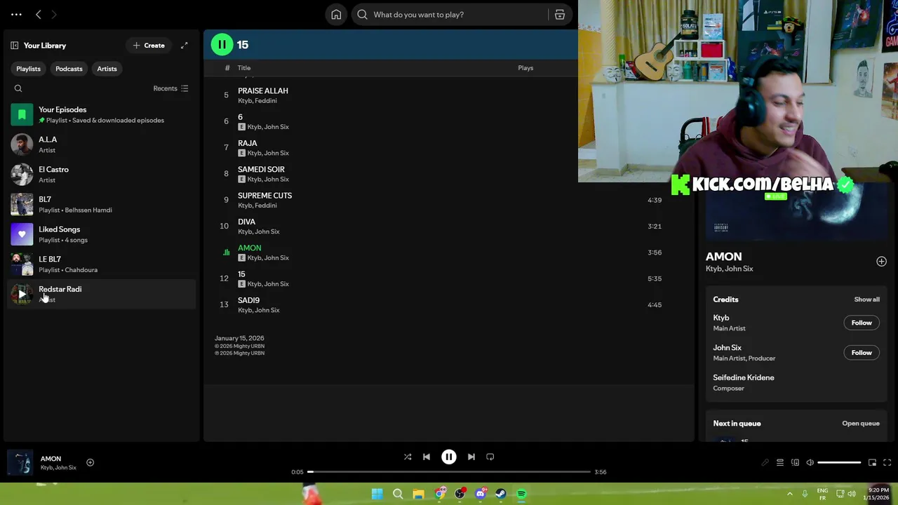The width and height of the screenshot is (898, 505).
Task: Open El Castro artist in library
Action: pos(102,175)
